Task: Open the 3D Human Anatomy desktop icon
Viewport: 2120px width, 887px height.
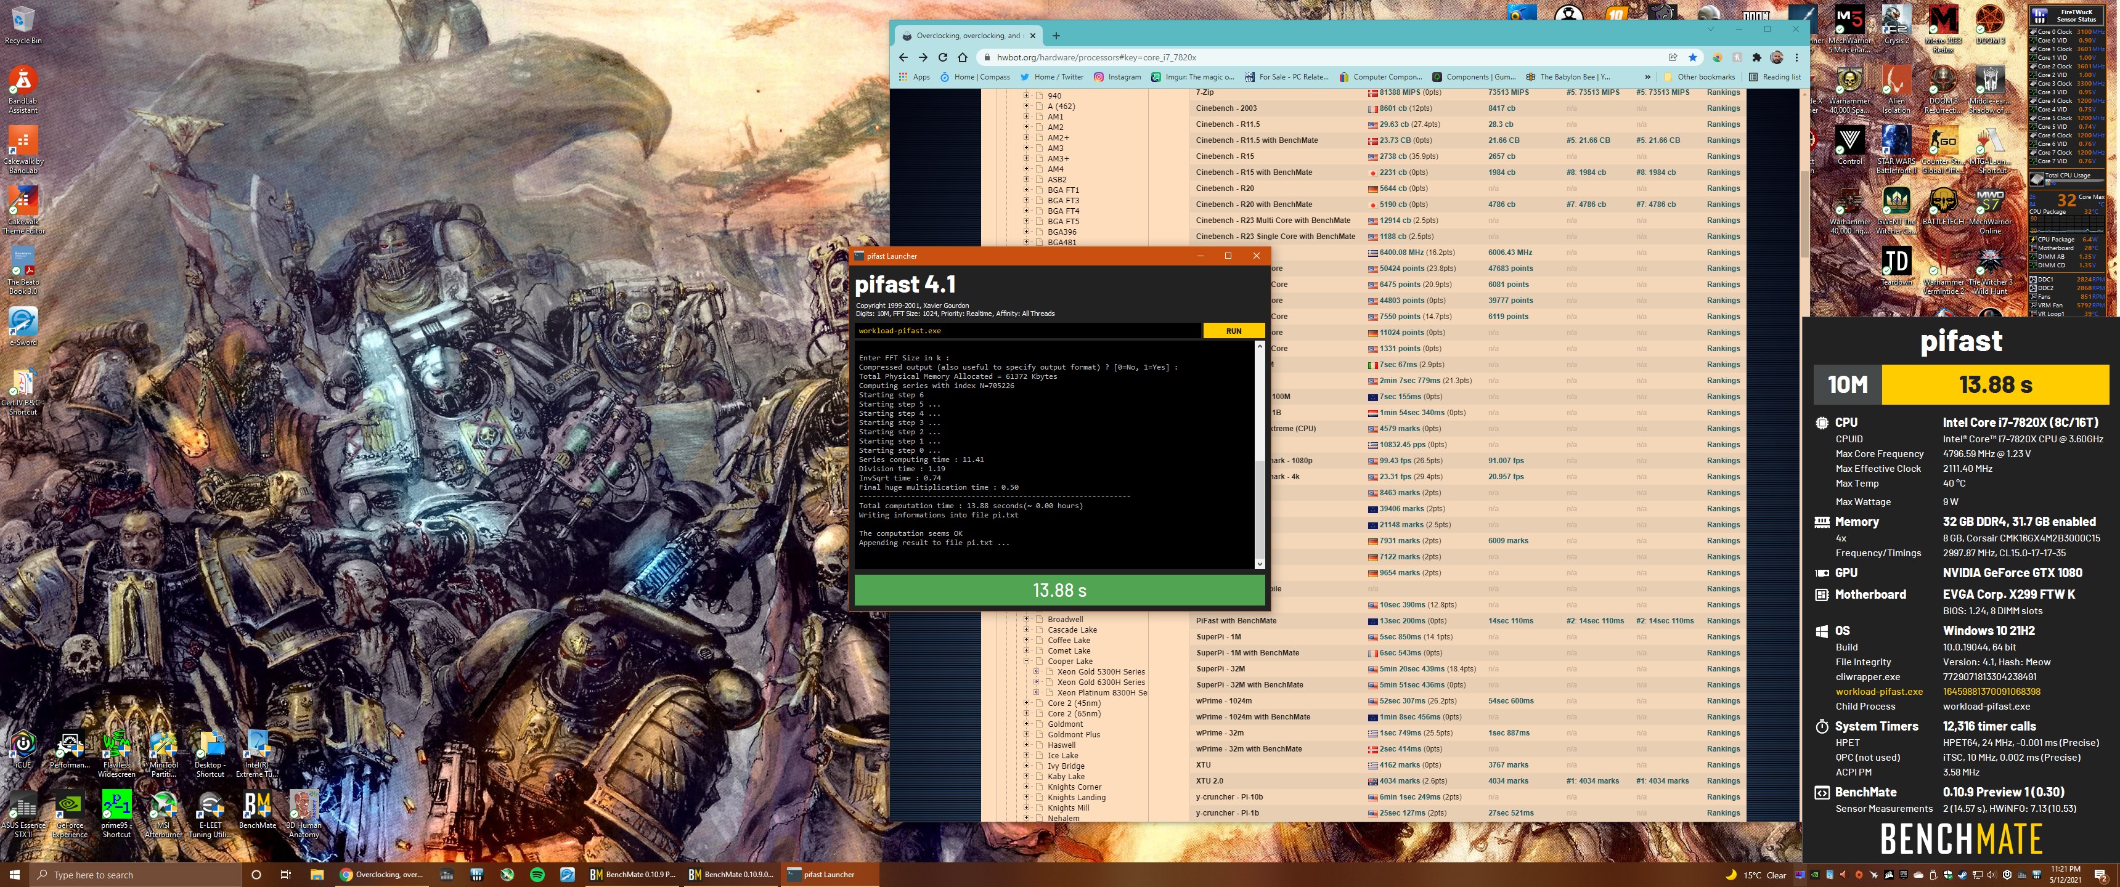Action: pos(304,814)
